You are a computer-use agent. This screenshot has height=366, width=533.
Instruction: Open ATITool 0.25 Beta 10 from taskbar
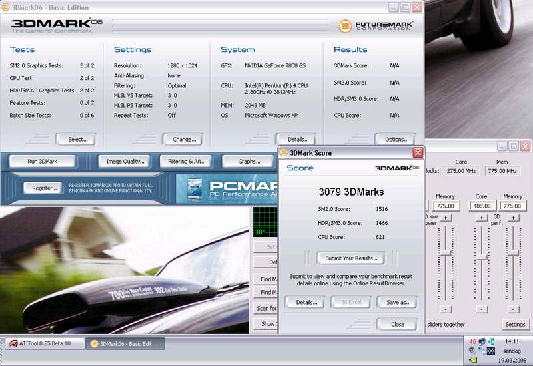[x=44, y=343]
